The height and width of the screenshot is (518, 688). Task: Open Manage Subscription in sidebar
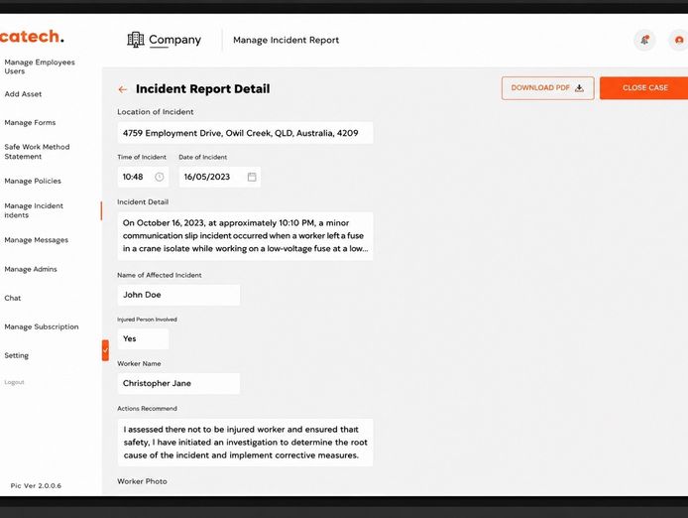point(42,326)
